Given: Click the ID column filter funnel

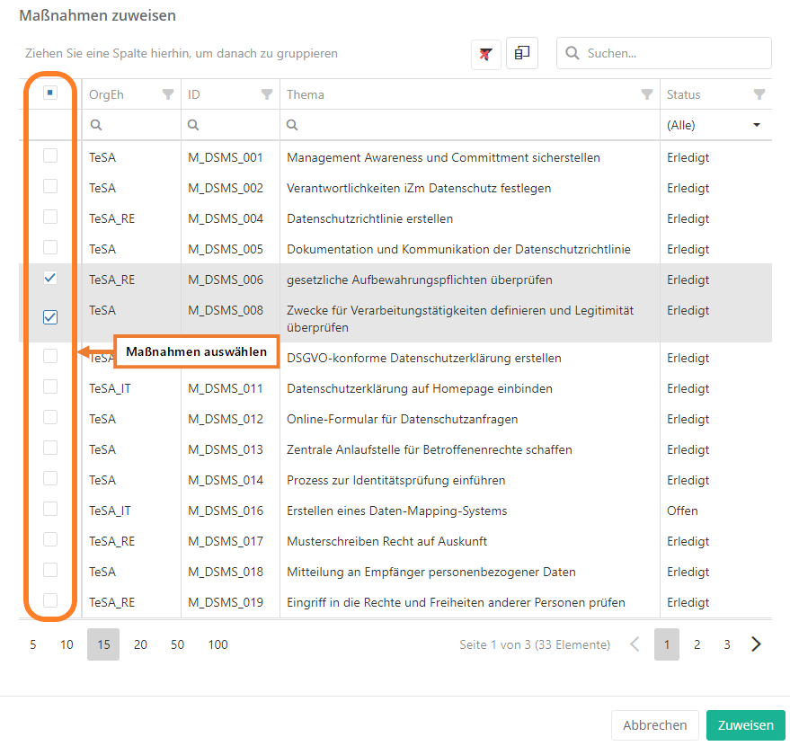Looking at the screenshot, I should point(266,94).
